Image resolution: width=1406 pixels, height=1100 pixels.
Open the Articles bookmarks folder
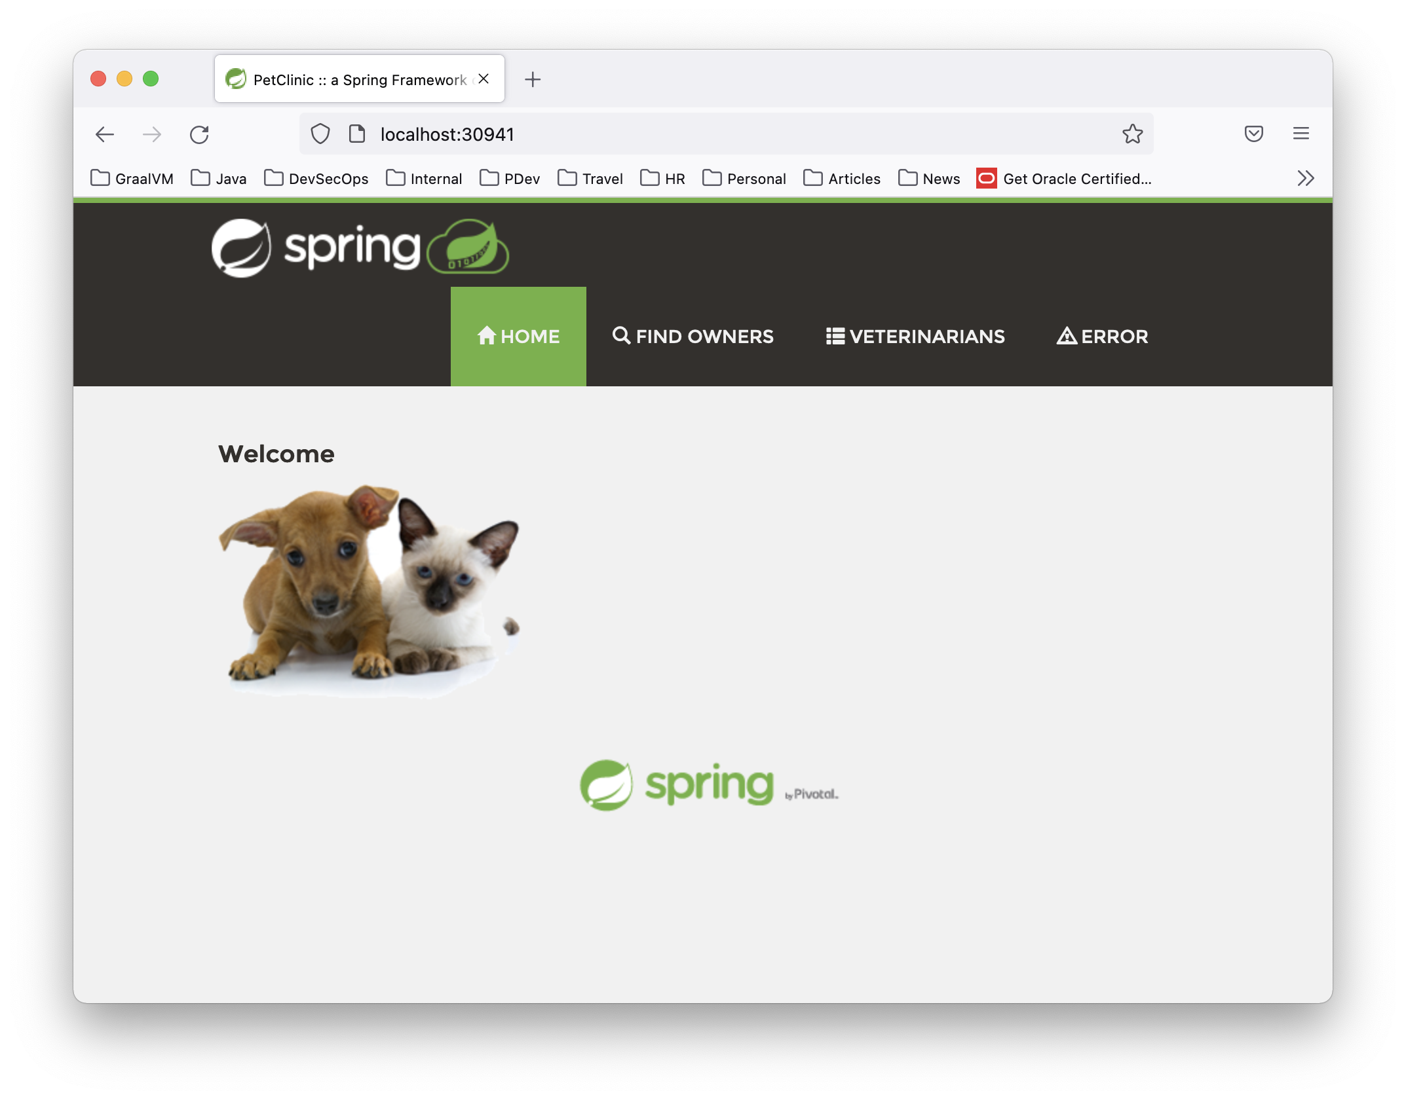[x=841, y=178]
